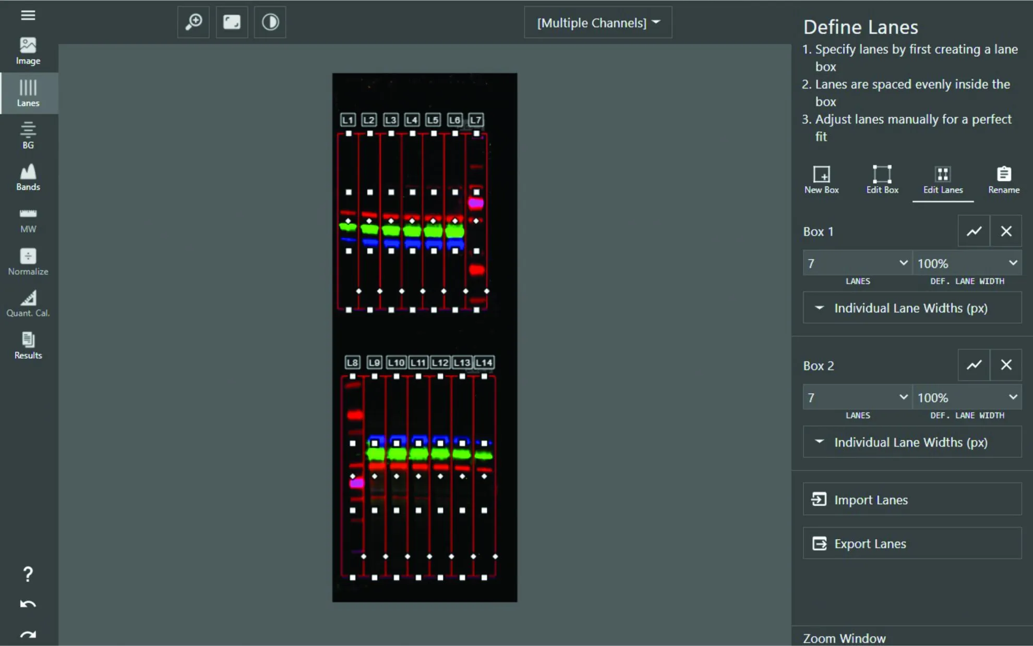Screen dimensions: 1033x646
Task: Open the Box 1 lanes count dropdown
Action: 857,263
